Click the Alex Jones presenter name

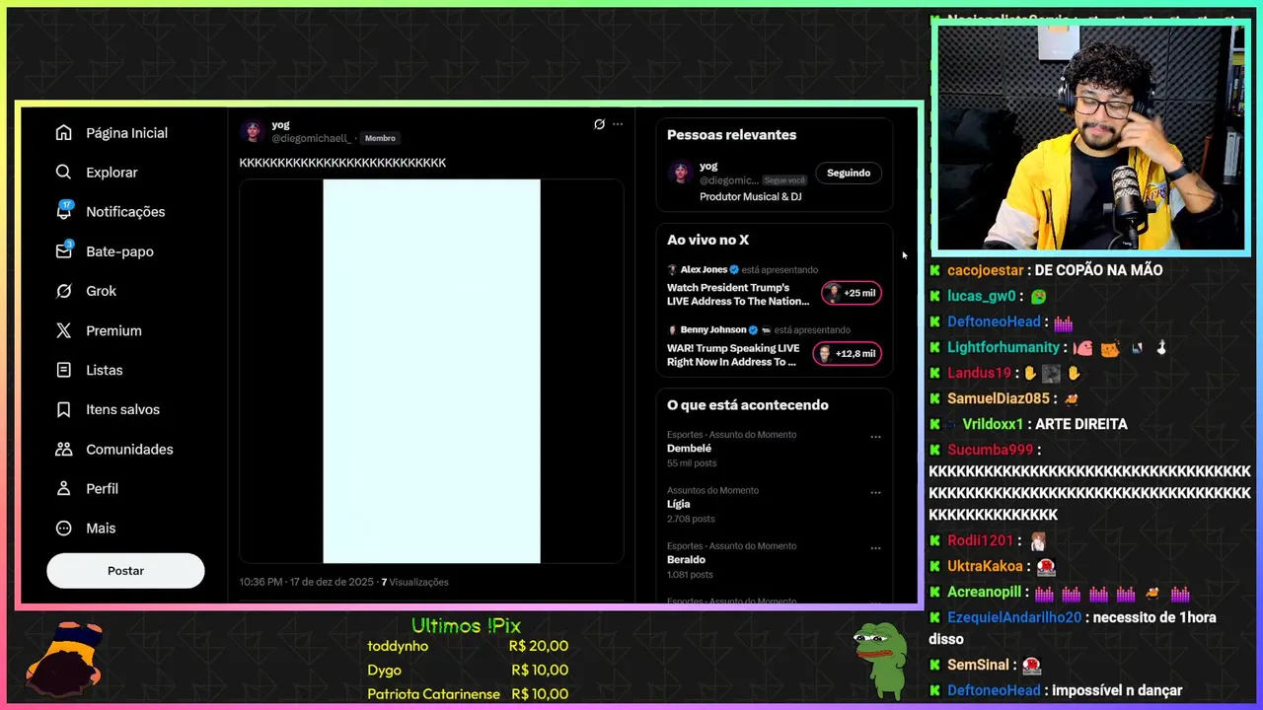point(703,269)
